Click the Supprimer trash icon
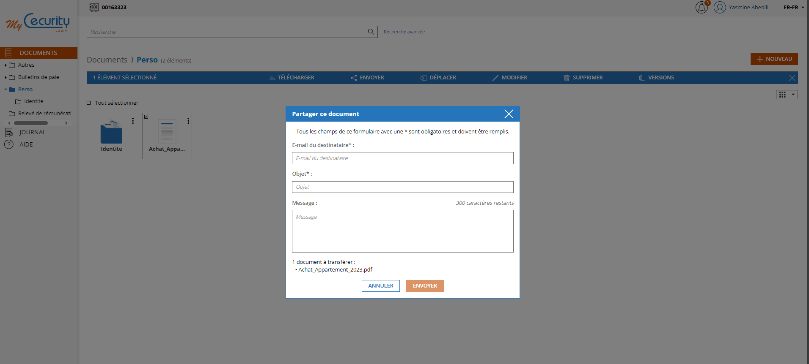809x364 pixels. pos(567,78)
